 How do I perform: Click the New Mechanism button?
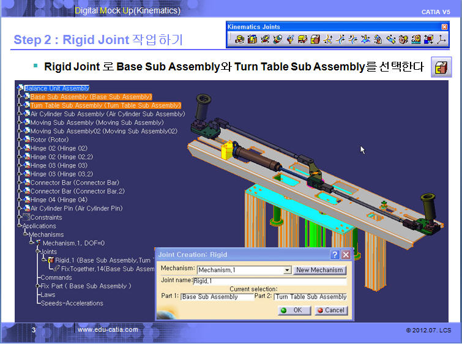(320, 270)
